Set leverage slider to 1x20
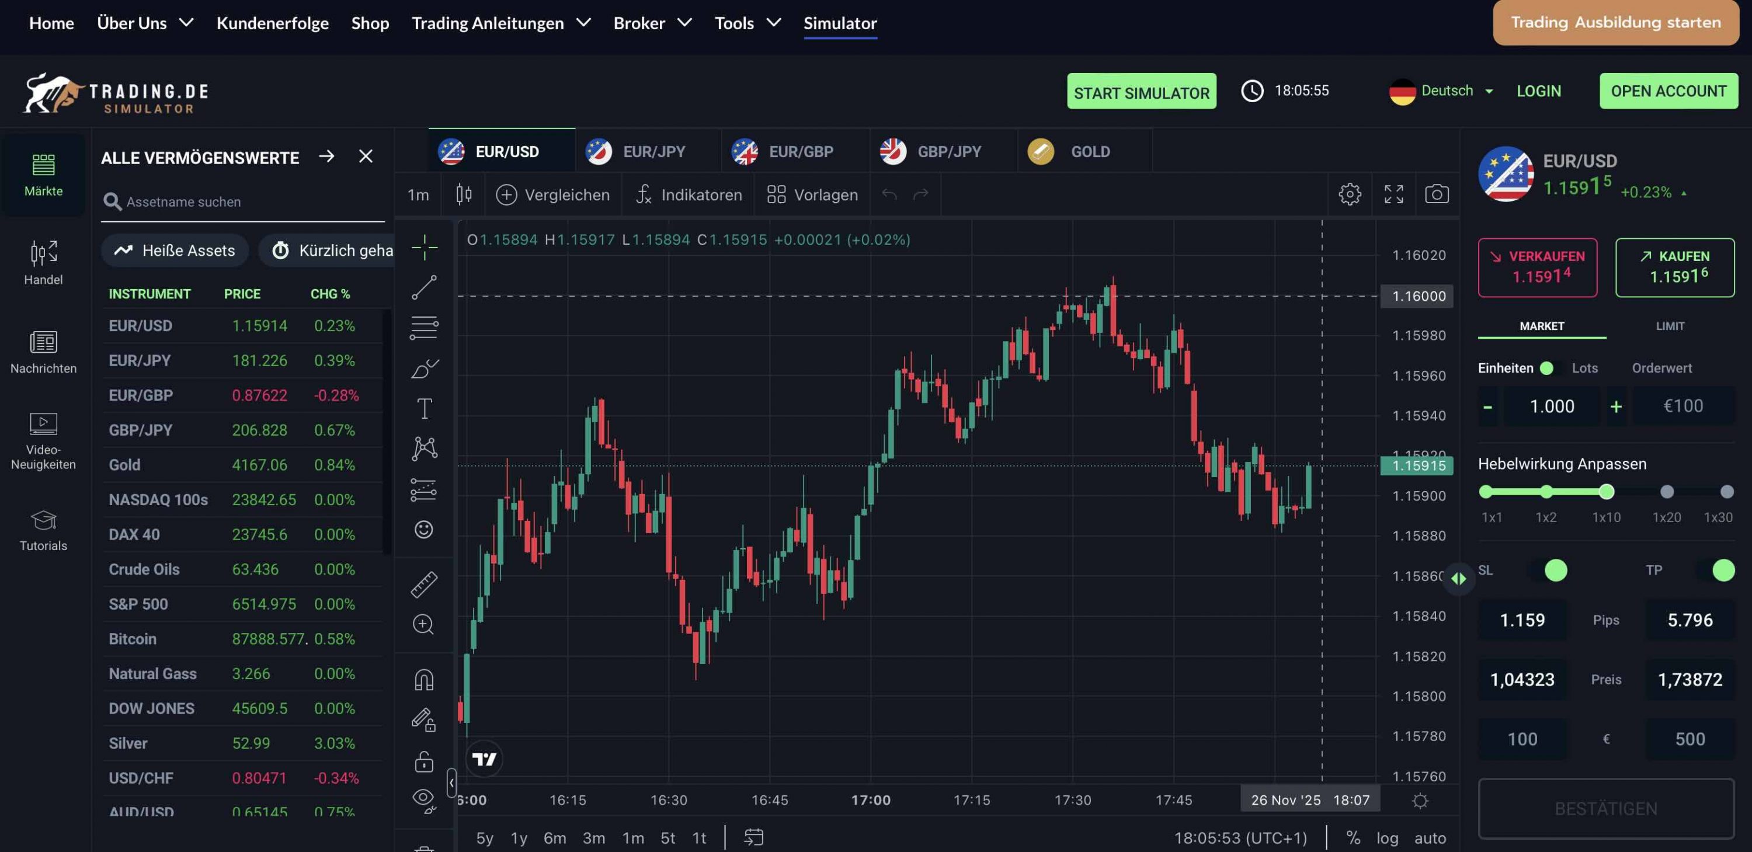Screen dimensions: 1752x852 (x=1666, y=492)
